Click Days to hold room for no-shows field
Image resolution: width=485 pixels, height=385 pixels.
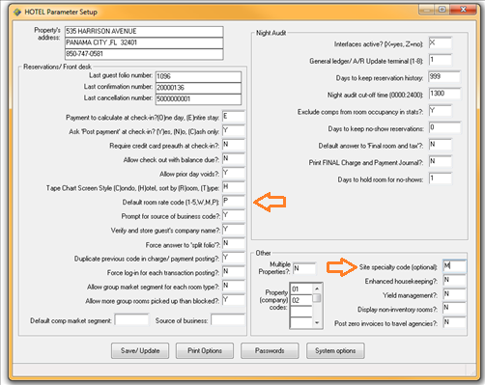click(441, 179)
